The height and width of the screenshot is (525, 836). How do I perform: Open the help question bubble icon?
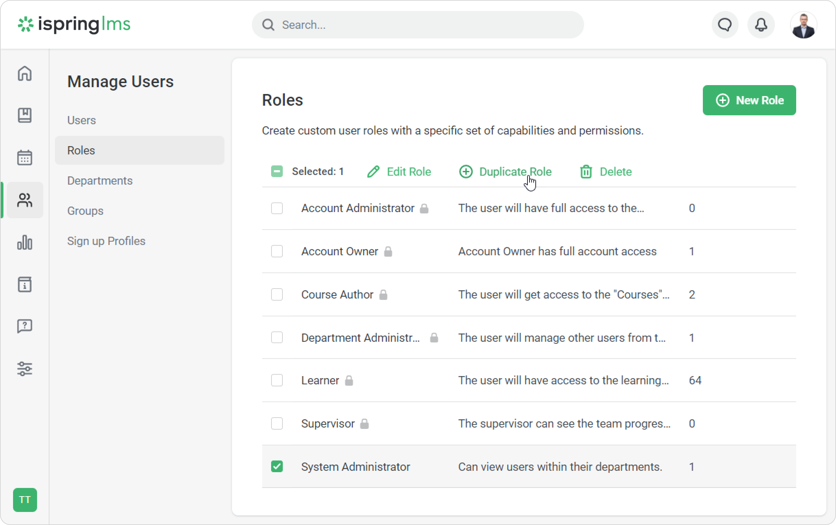(x=25, y=326)
